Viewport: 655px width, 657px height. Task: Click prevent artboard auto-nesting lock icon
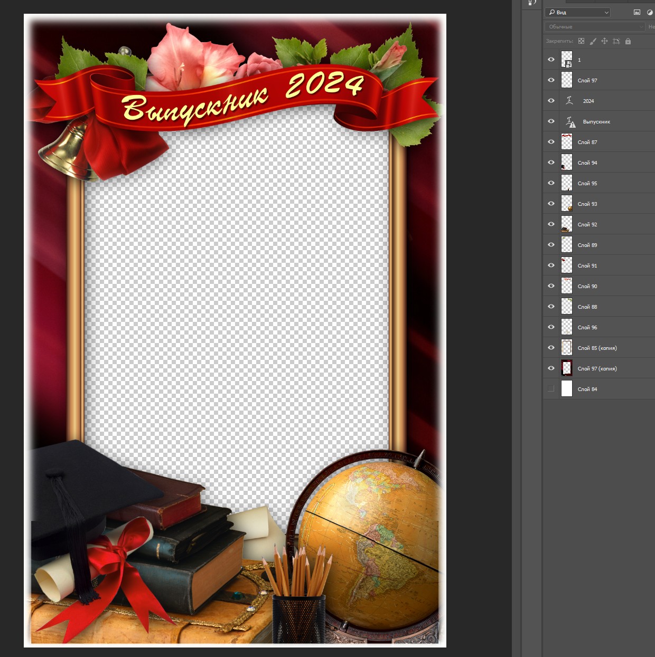coord(616,41)
